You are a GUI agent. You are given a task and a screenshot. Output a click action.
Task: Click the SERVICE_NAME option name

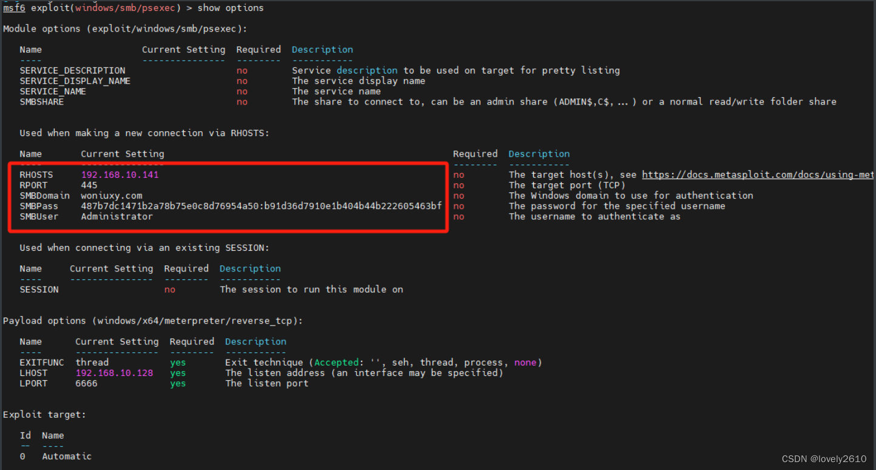(53, 91)
